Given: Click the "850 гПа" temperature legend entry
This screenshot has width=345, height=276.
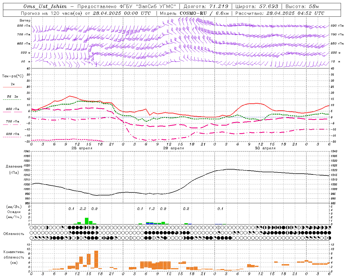Looking at the screenshot, I should (13, 109).
